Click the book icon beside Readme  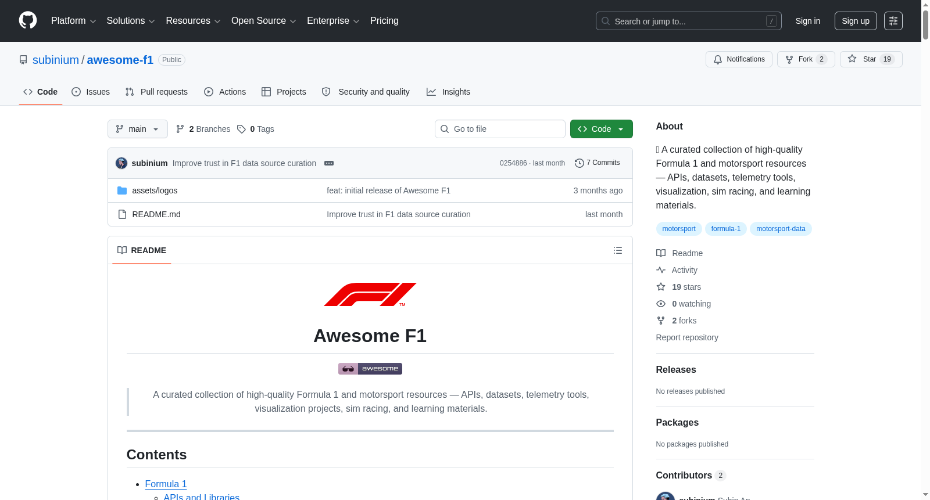click(661, 253)
